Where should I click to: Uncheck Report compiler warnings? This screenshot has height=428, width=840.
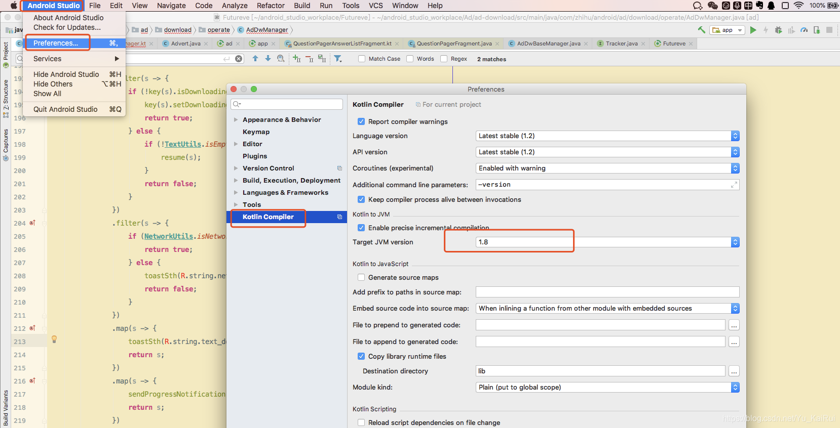[361, 121]
